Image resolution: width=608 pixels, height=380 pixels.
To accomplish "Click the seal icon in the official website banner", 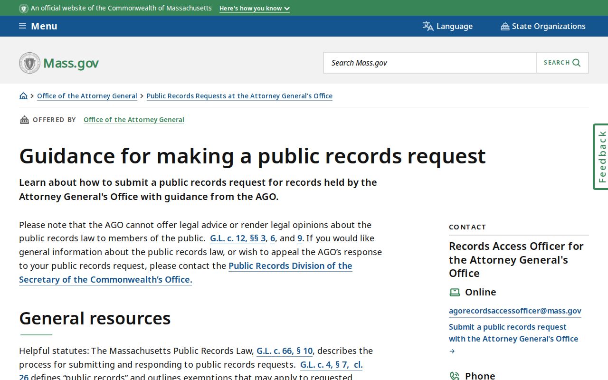I will tap(23, 9).
